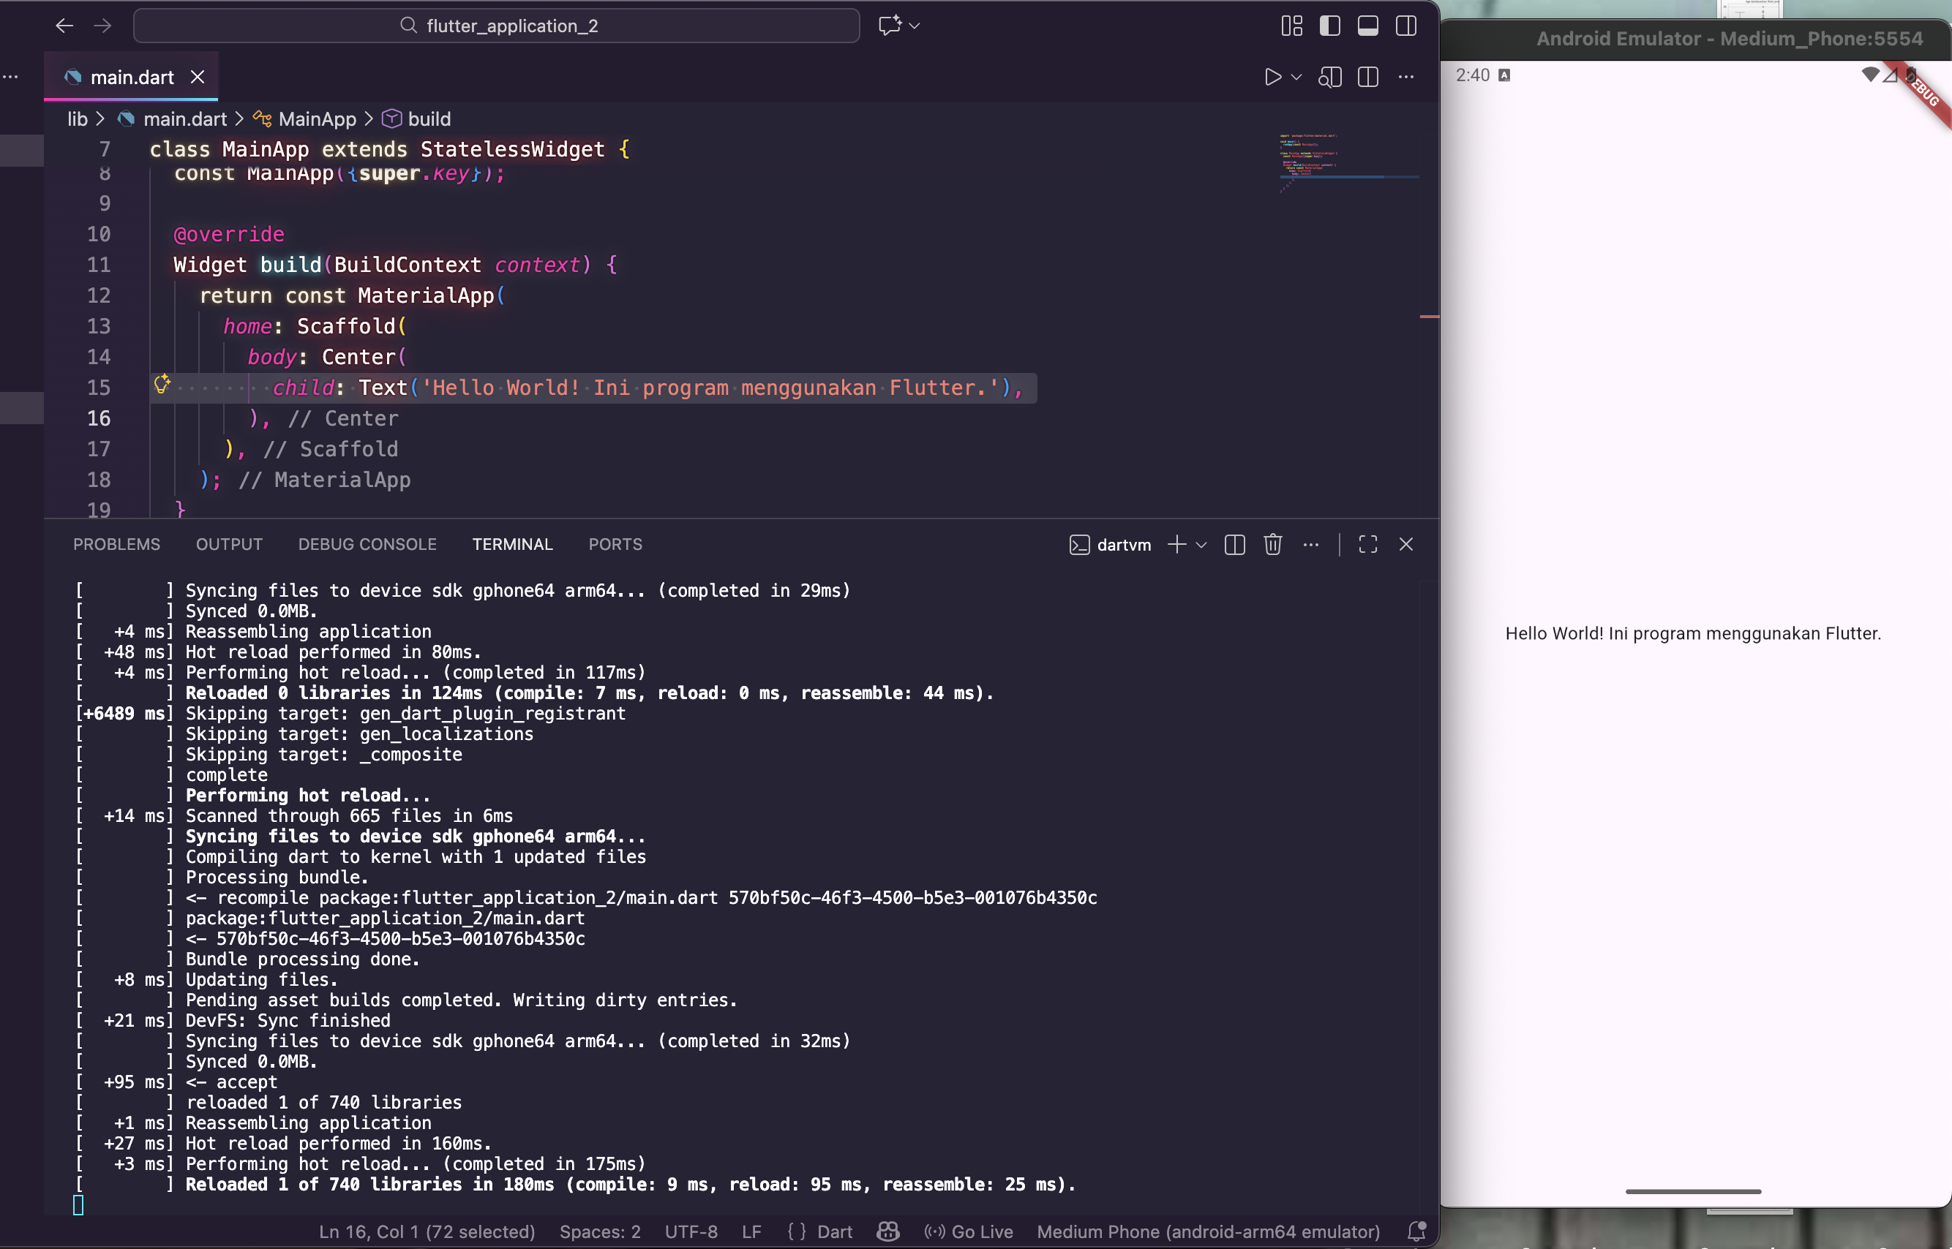Click the split terminal icon
Viewport: 1952px width, 1249px height.
point(1234,544)
